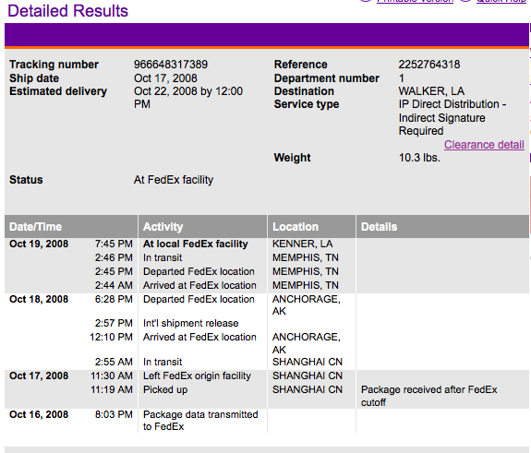Select tracking number 966648317389
The image size is (531, 453).
[171, 65]
